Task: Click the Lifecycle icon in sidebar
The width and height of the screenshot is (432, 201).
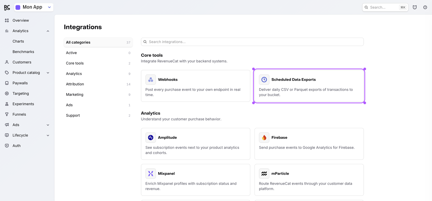Action: (7, 135)
